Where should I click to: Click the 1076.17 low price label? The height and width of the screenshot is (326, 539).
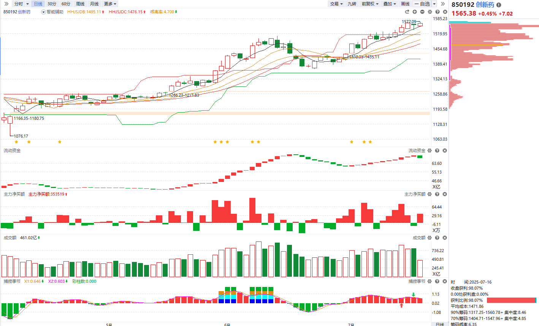tap(21, 136)
